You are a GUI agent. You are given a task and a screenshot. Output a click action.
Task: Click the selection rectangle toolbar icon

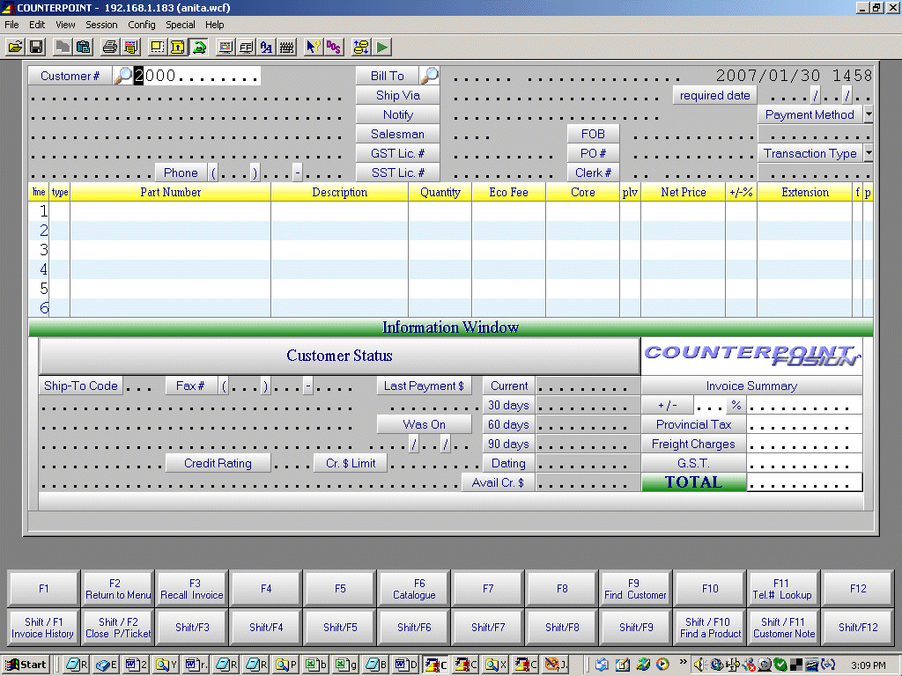point(157,47)
